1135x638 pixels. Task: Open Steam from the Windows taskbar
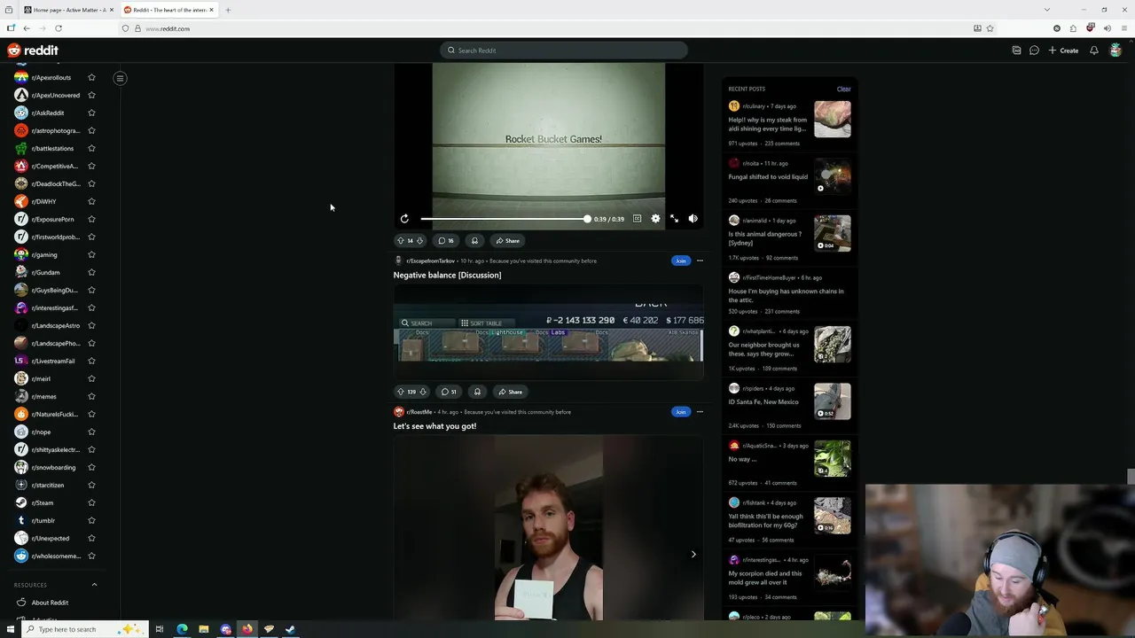pyautogui.click(x=290, y=629)
